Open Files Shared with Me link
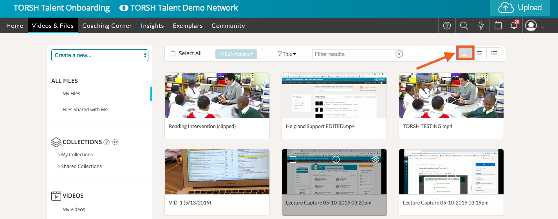This screenshot has width=558, height=219. (85, 110)
